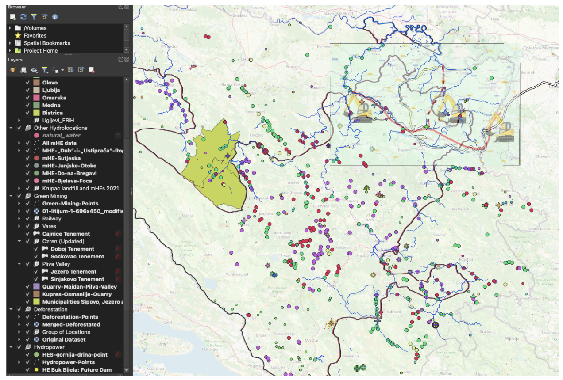
Task: Uncheck the Omarska layer visibility
Action: pos(27,98)
